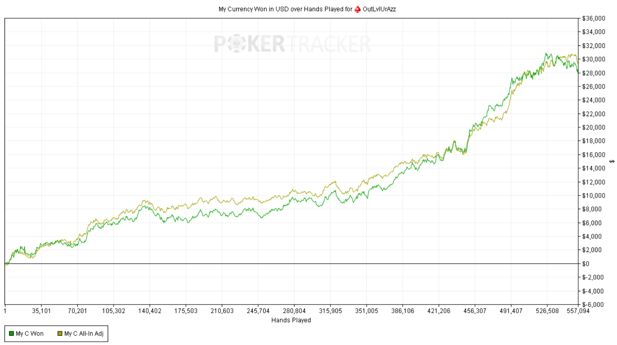Click the "70,201" x-axis label
Viewport: 617px width, 345px height.
tap(77, 311)
